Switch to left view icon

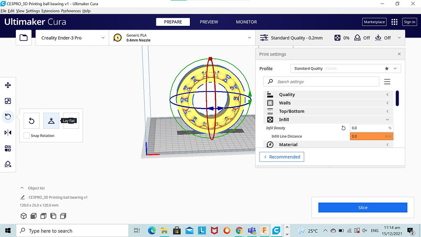pos(53,216)
